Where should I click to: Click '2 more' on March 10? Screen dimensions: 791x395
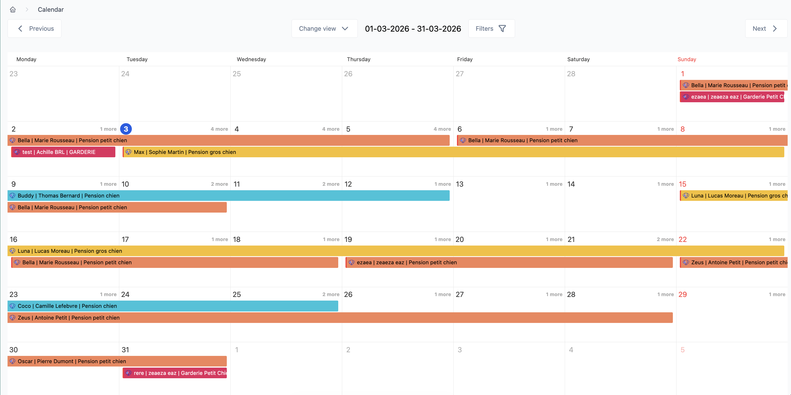point(219,184)
